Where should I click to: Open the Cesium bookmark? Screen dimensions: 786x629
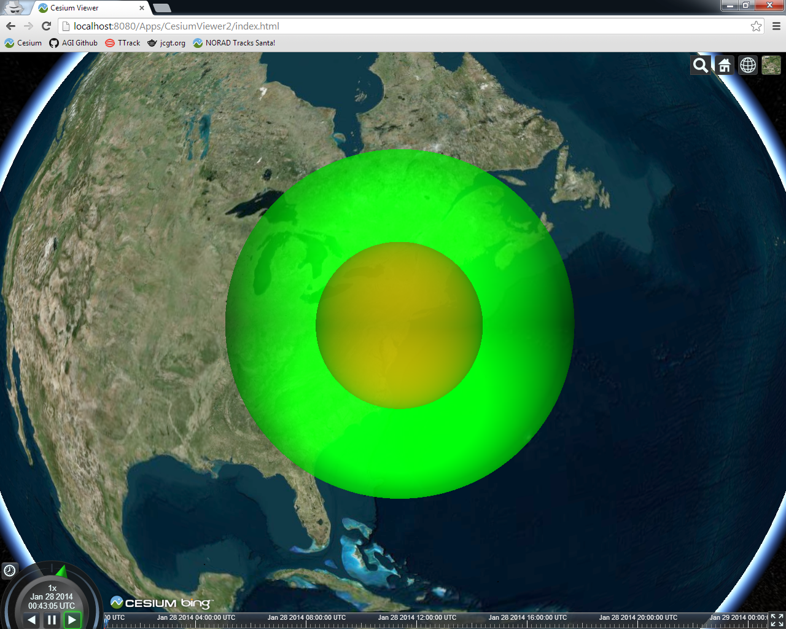click(23, 43)
